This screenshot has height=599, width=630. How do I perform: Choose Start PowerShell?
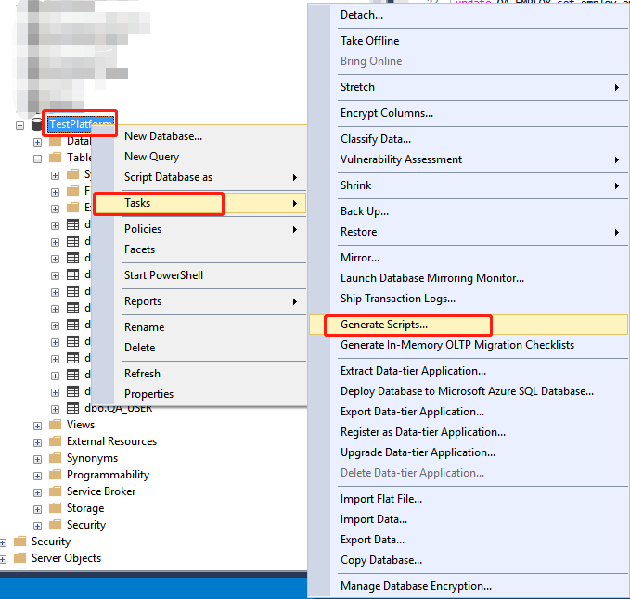(x=199, y=275)
